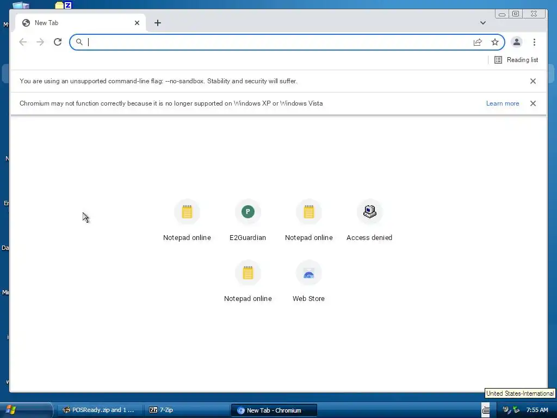Viewport: 557px width, 418px height.
Task: Select the New Tab - Chromium taskbar button
Action: point(274,410)
